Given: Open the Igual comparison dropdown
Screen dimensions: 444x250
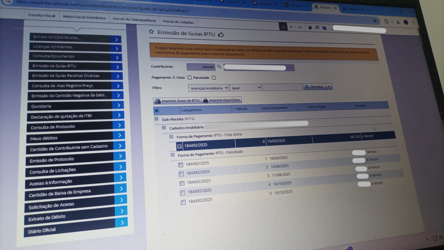Looking at the screenshot, I should (246, 88).
